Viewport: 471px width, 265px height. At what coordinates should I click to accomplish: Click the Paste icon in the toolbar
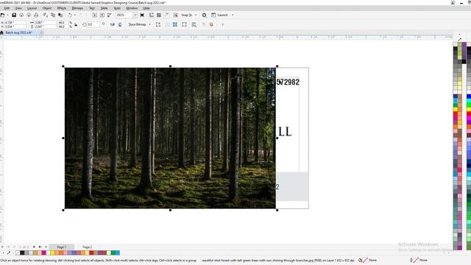click(60, 15)
